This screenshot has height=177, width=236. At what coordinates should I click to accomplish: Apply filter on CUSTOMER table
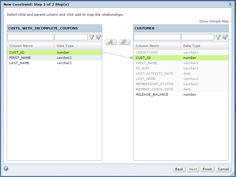218,37
